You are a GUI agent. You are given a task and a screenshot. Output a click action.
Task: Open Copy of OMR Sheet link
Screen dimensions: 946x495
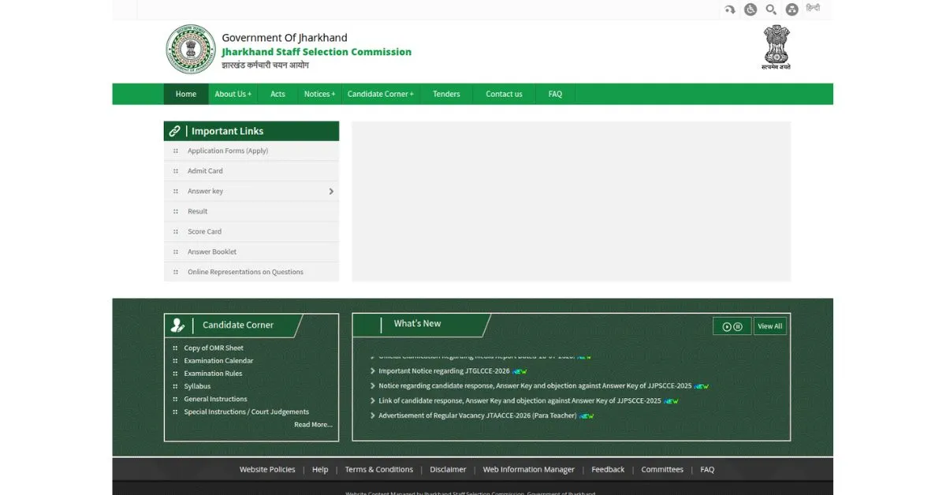click(x=214, y=348)
